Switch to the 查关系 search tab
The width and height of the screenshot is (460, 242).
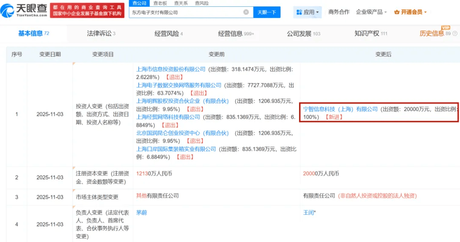click(181, 3)
